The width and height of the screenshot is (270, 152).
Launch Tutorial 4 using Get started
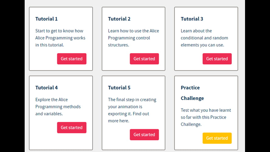tap(72, 128)
